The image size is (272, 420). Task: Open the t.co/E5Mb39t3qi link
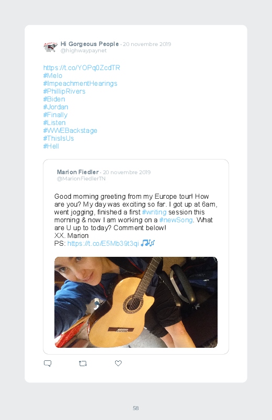pos(103,243)
